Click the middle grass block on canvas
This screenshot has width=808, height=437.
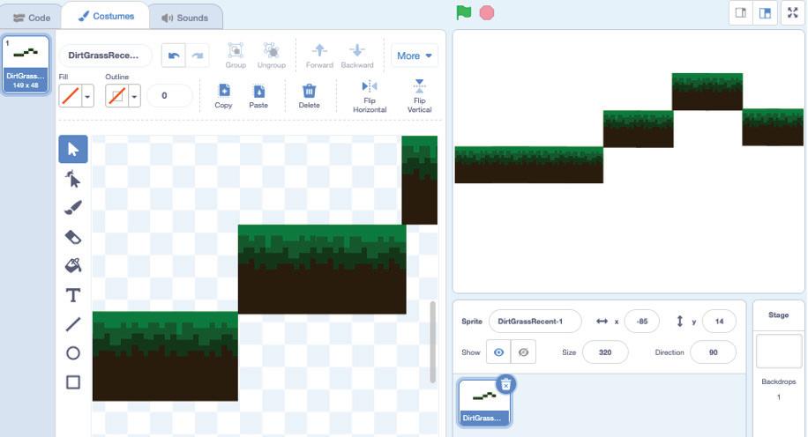click(x=322, y=270)
